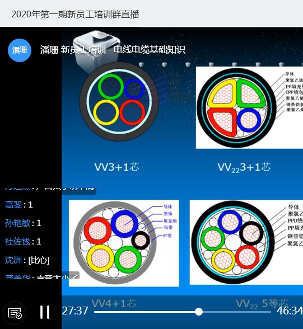This screenshot has width=303, height=329.
Task: Click commenter name 沈洲 in chat
Action: [x=13, y=260]
